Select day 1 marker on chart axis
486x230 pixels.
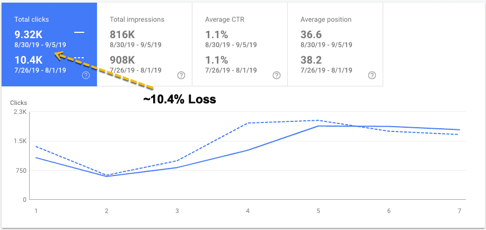(36, 211)
